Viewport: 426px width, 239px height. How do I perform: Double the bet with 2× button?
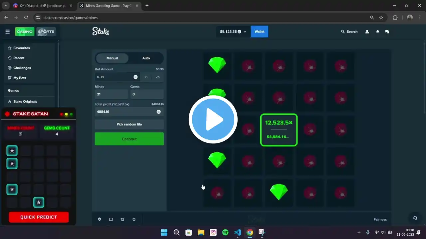tap(157, 77)
